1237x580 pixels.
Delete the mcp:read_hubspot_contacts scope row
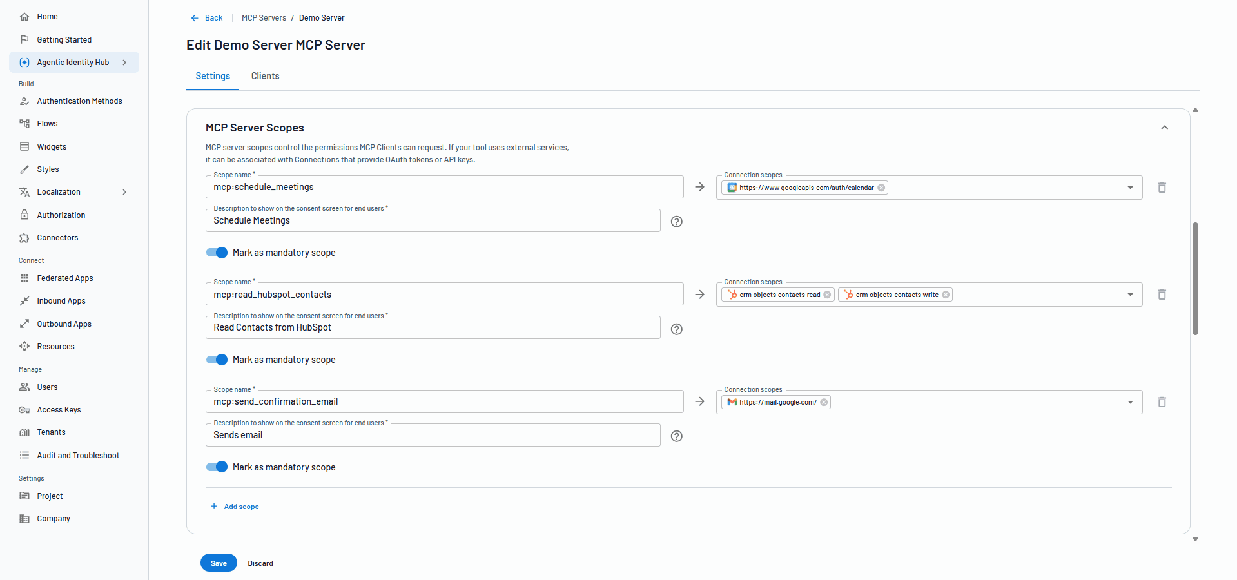pyautogui.click(x=1162, y=295)
